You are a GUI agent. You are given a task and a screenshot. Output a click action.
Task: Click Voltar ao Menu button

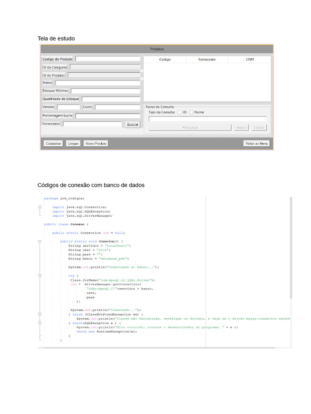point(256,144)
